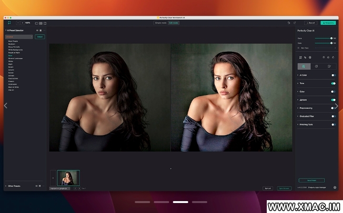Click the Color slider in Perfectly Clear AI
Viewport: 343px width, 213px height.
323,43
